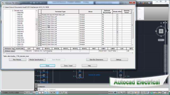This screenshot has width=170, height=95.
Task: Check Break After box for row 1
Action: pyautogui.click(x=117, y=15)
